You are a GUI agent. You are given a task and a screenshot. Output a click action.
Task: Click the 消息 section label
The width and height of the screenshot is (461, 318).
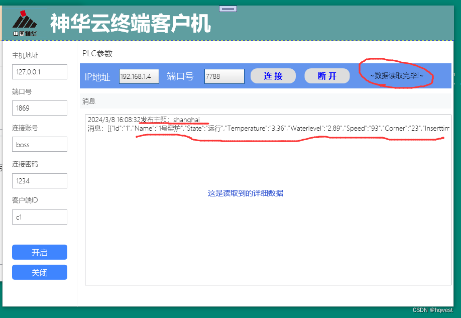(x=89, y=101)
